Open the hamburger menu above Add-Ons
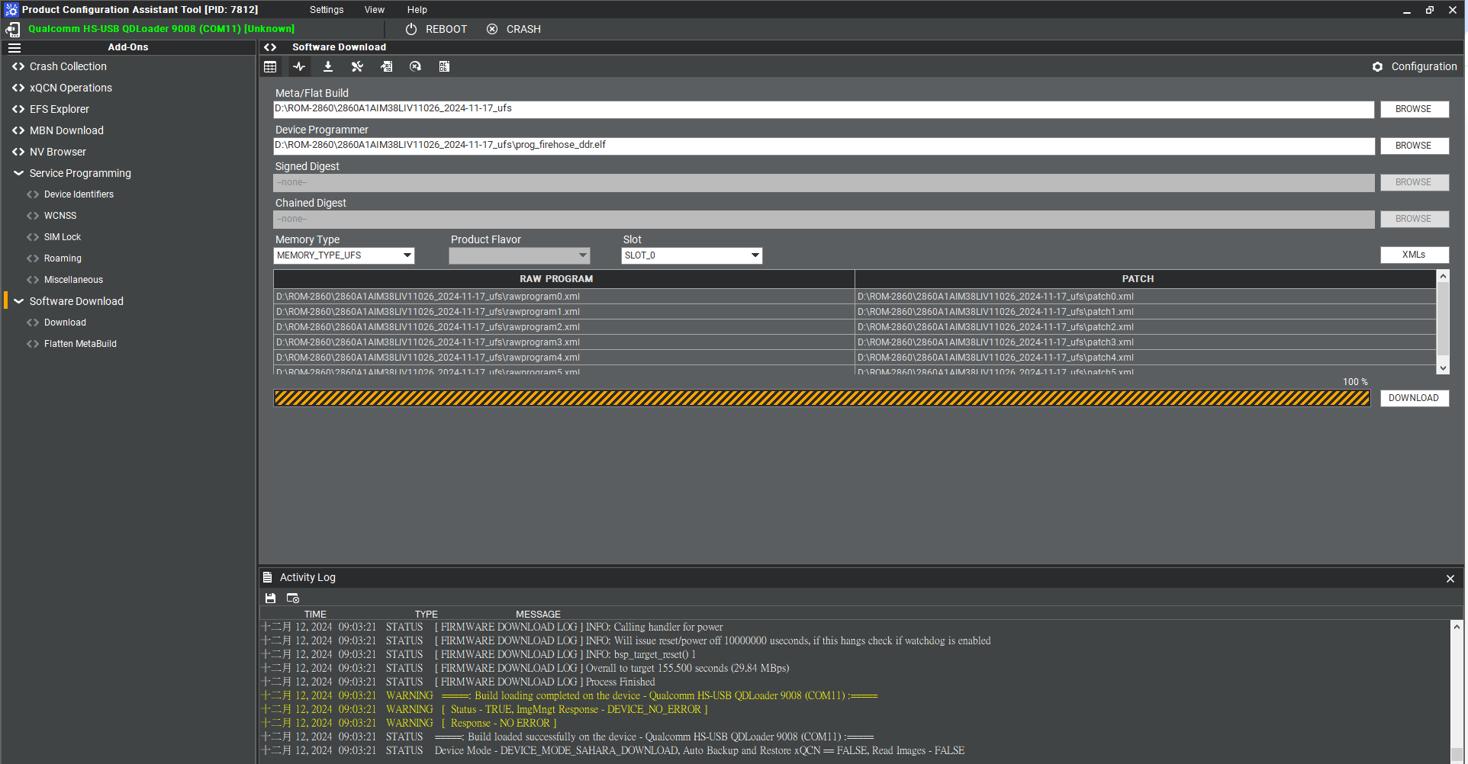This screenshot has height=764, width=1468. point(14,47)
